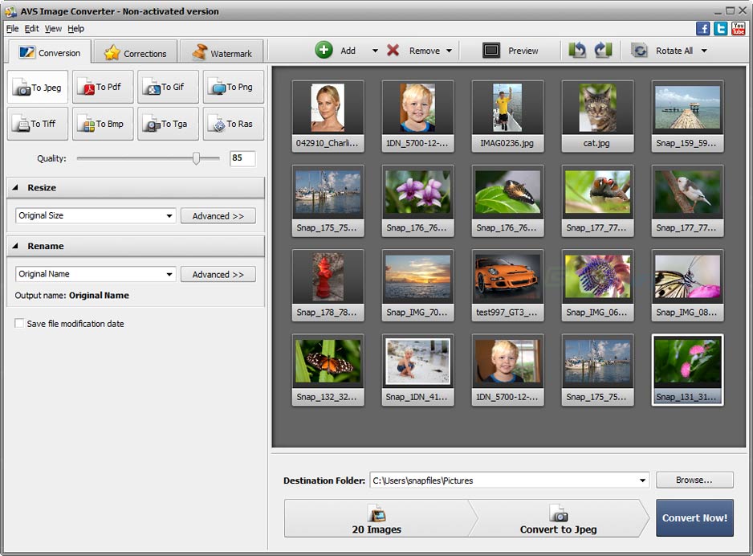Click Advanced button in Rename section
Viewport: 753px width, 556px height.
pos(218,275)
